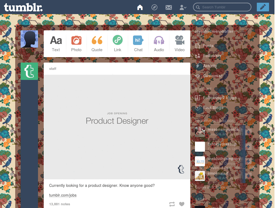Viewport: 278px width, 208px height.
Task: Open Customize in sidebar
Action: click(223, 76)
